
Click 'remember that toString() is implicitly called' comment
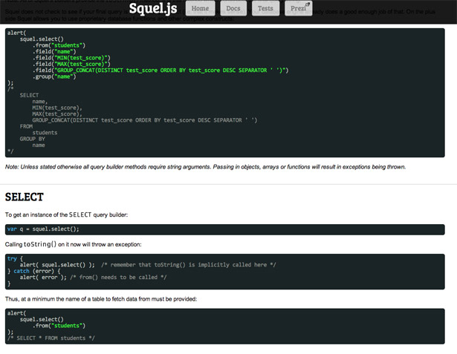[189, 265]
